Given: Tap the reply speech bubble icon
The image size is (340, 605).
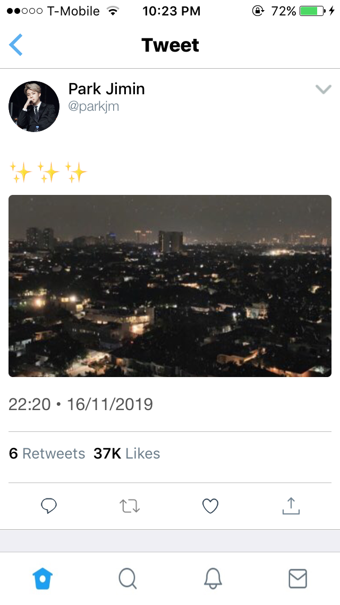Looking at the screenshot, I should click(x=49, y=505).
